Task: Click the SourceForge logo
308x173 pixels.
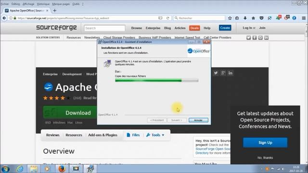Action: click(56, 28)
